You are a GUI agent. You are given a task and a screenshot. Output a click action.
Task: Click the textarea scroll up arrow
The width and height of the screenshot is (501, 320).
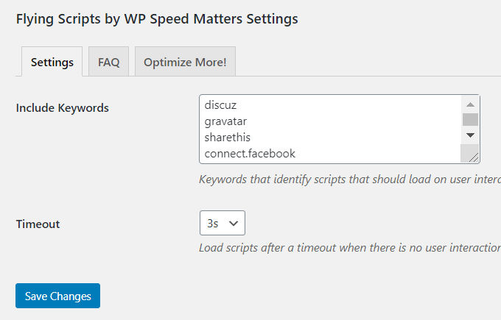pyautogui.click(x=470, y=104)
